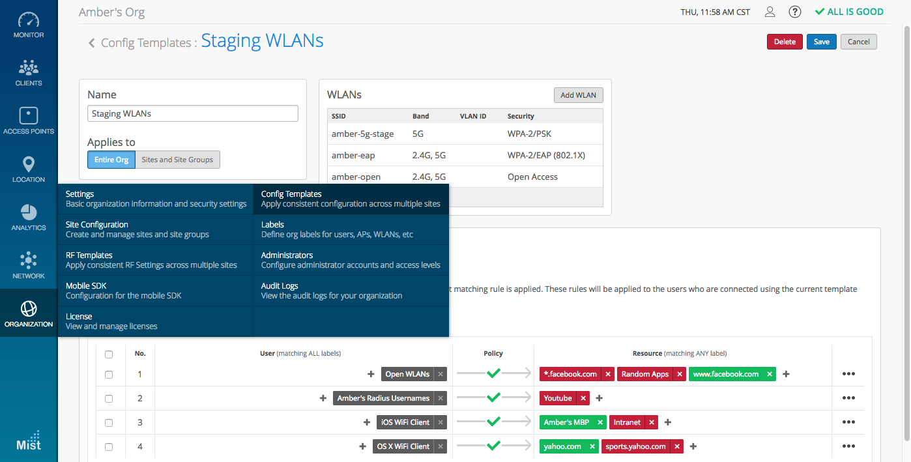
Task: Open more options for rule 2
Action: (848, 398)
